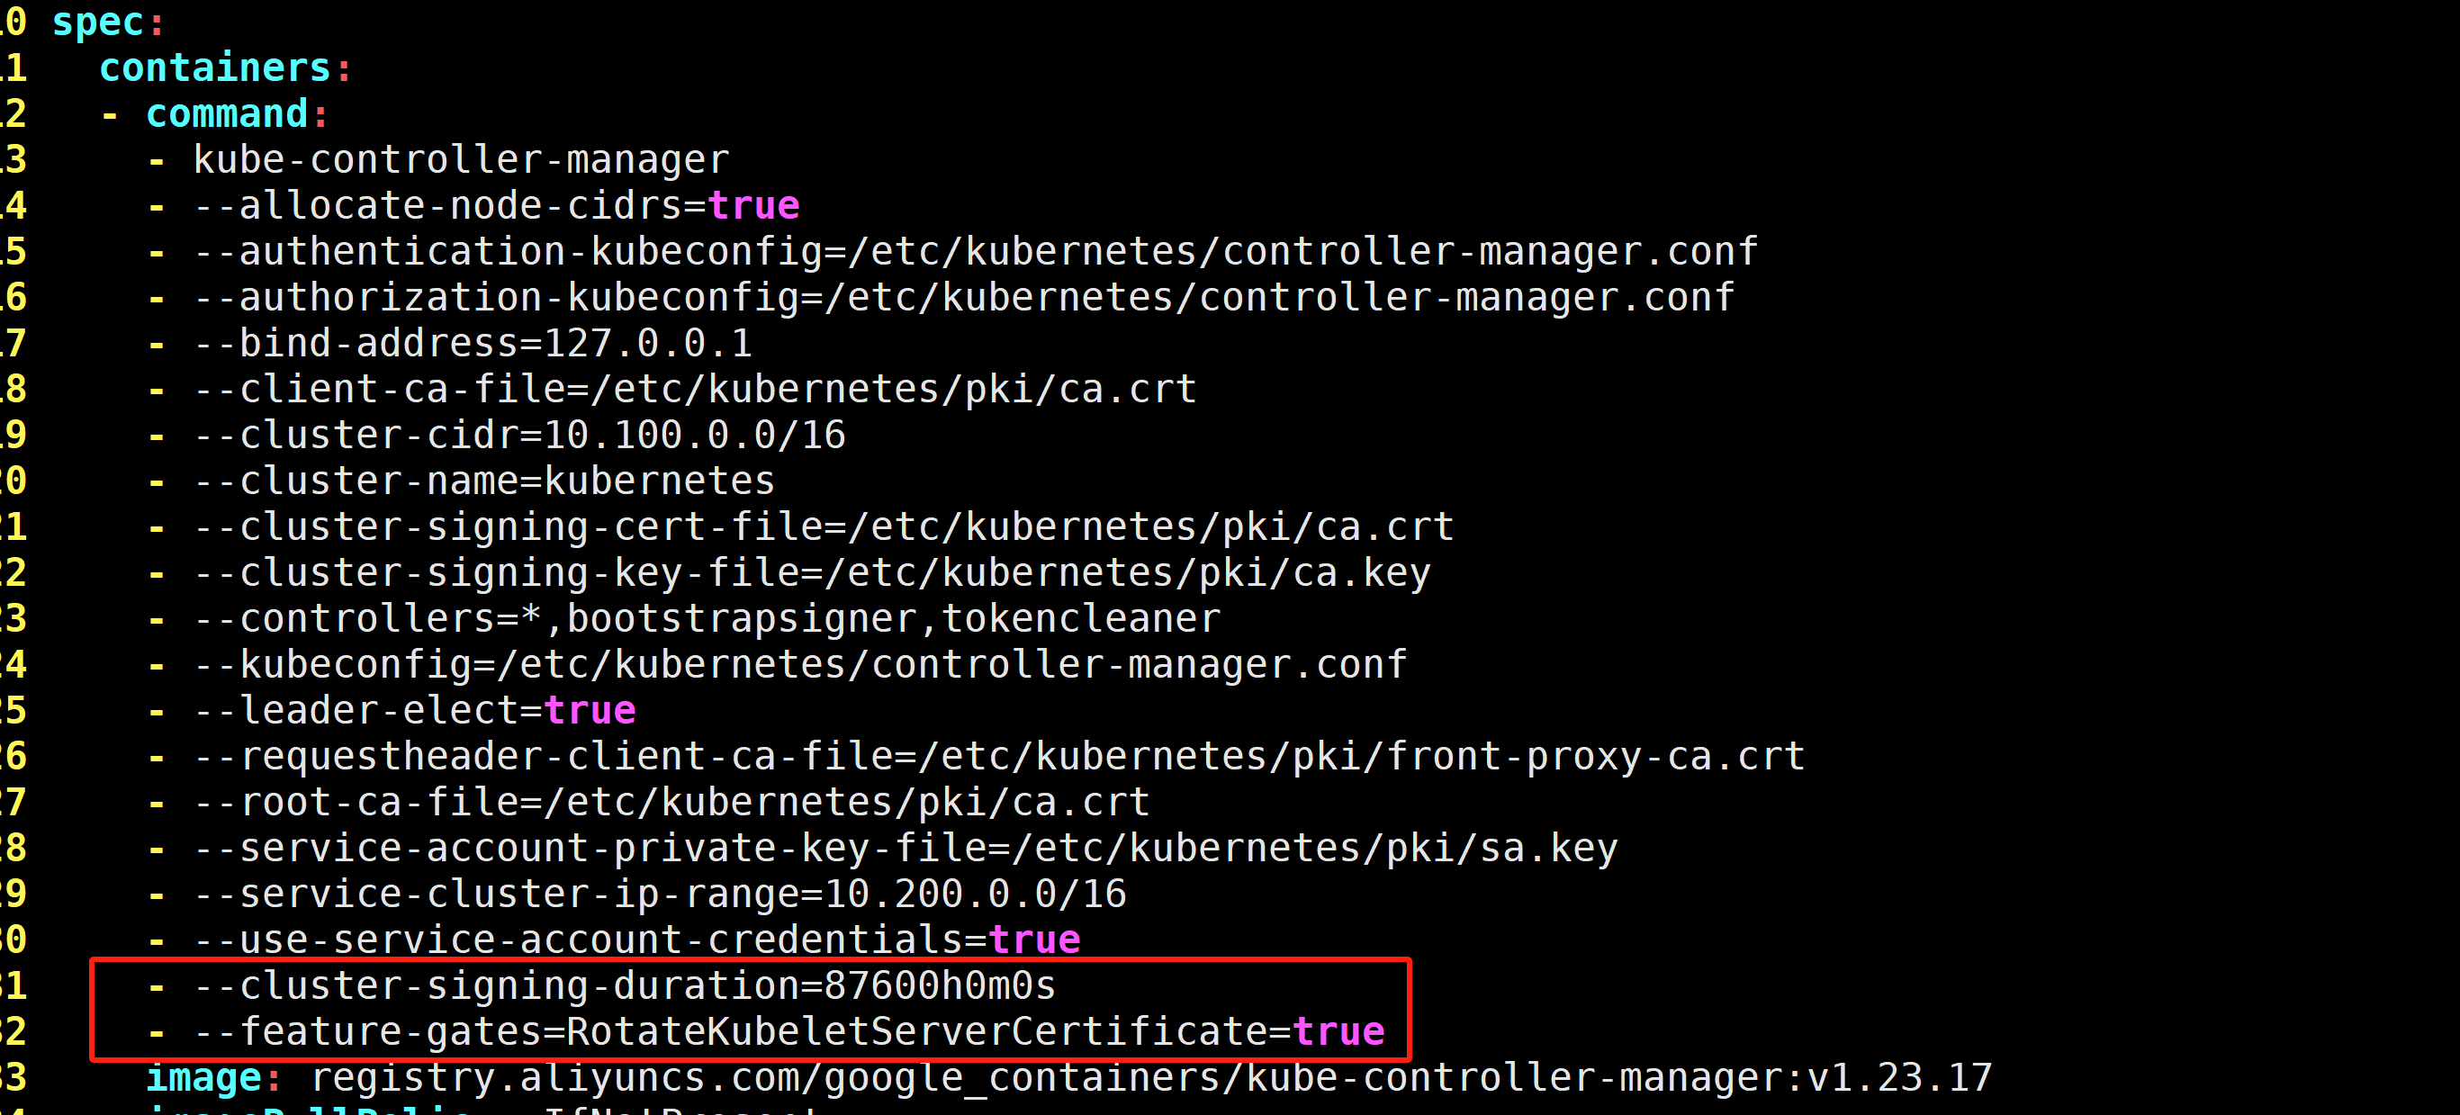Click the containers key
Image resolution: width=2460 pixels, height=1115 pixels.
pyautogui.click(x=215, y=67)
